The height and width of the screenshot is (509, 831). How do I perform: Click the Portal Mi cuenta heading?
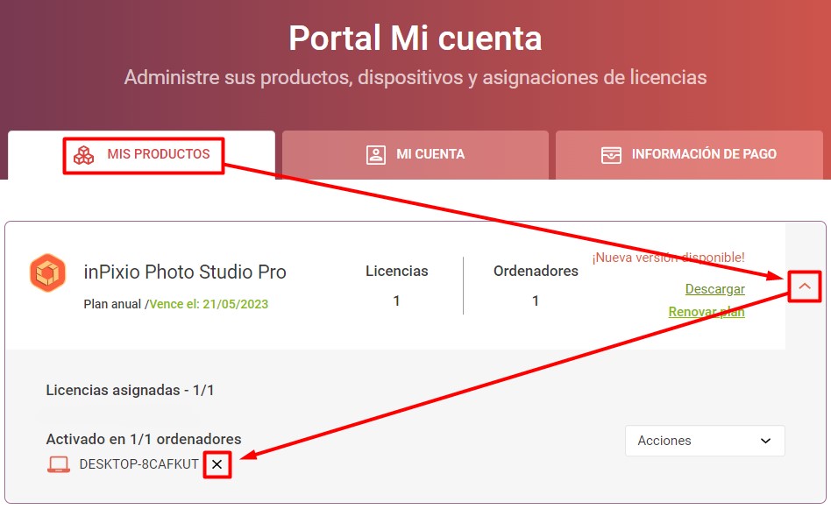click(415, 39)
